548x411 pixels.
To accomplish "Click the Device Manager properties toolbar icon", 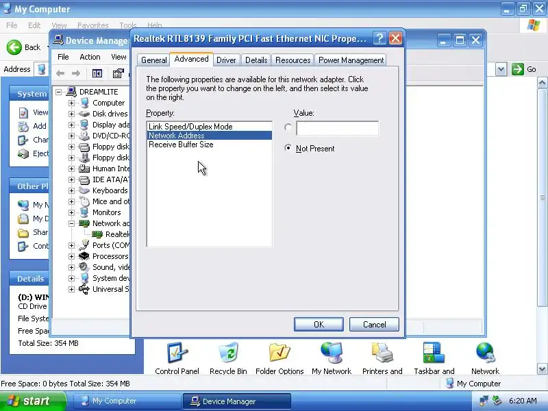I will [x=118, y=73].
